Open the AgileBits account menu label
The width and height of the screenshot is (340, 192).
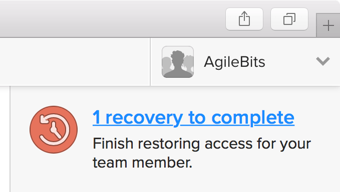[234, 62]
